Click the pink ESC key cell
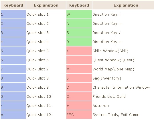This screenshot has width=154, height=120. coord(79,115)
